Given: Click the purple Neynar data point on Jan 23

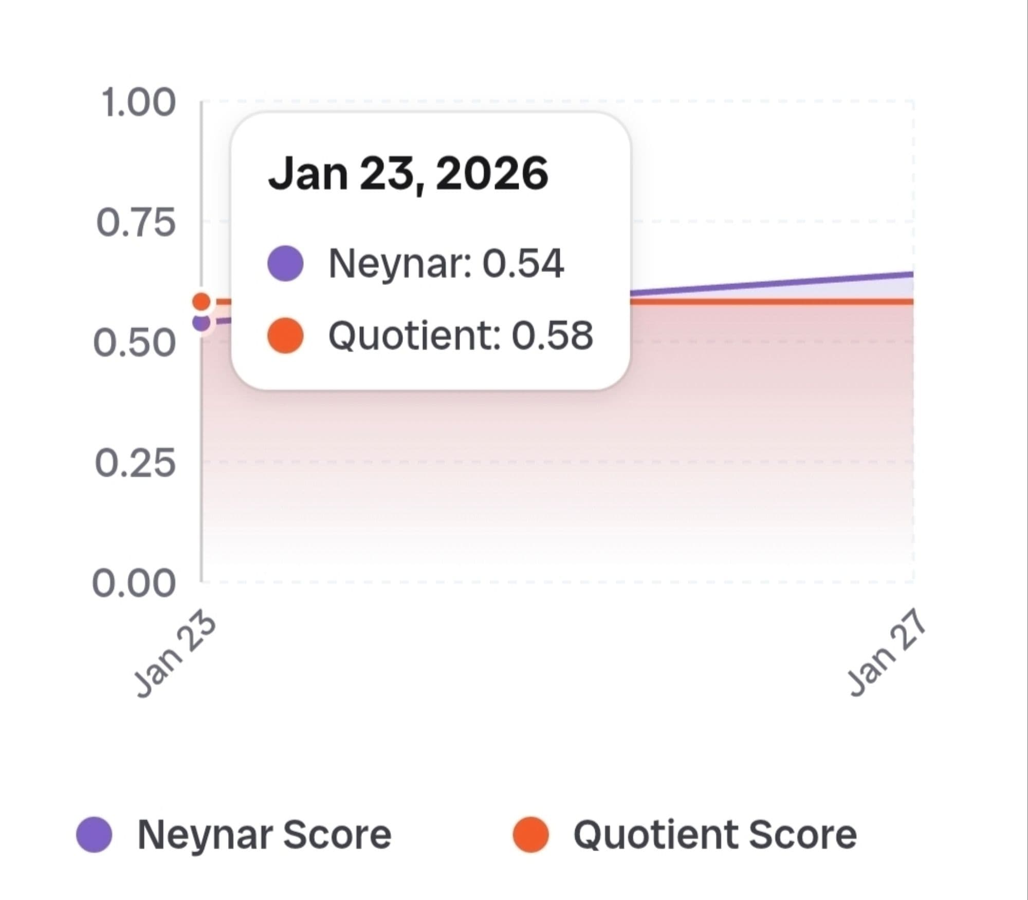Looking at the screenshot, I should pyautogui.click(x=201, y=323).
